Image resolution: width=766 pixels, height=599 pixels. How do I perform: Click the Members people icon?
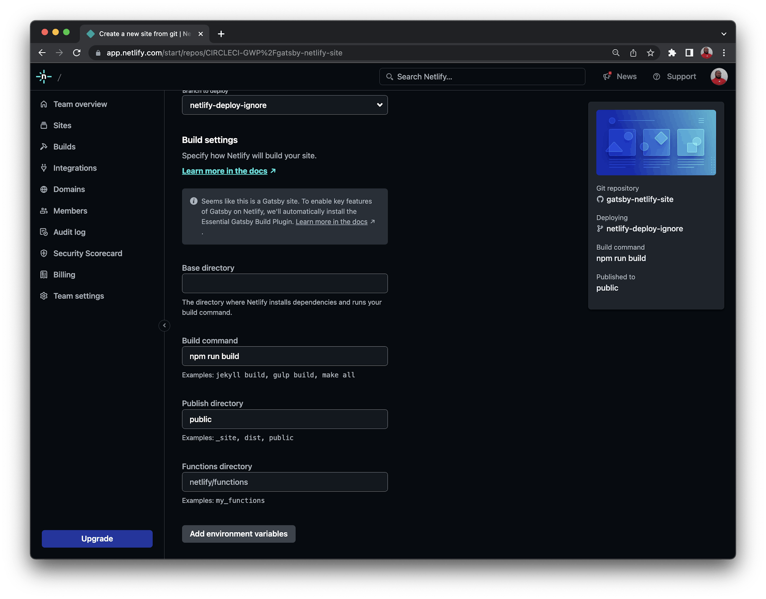pyautogui.click(x=44, y=210)
